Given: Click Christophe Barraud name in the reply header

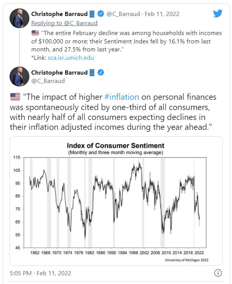Looking at the screenshot, I should pos(60,14).
